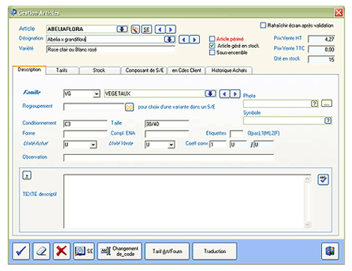The height and width of the screenshot is (271, 352).
Task: Click the red X delete button
Action: coord(61,251)
